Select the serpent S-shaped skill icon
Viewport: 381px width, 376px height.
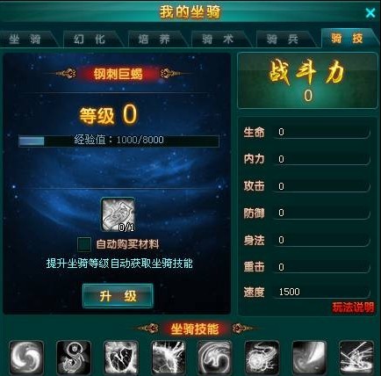coord(74,358)
